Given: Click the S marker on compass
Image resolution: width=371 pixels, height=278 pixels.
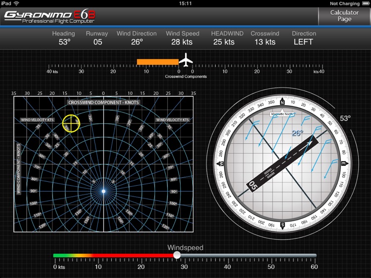Looking at the screenshot, I should (282, 225).
